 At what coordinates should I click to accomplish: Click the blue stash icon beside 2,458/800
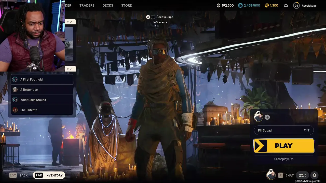(240, 5)
